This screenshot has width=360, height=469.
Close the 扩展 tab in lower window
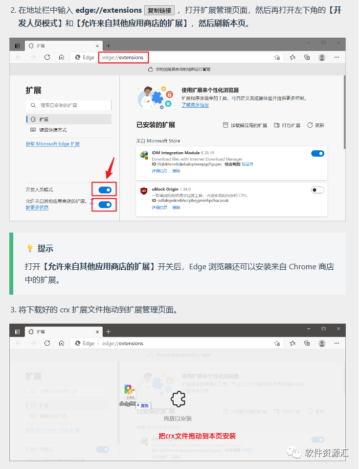click(97, 332)
